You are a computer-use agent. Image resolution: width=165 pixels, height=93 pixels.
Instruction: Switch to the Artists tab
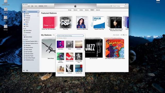[x=81, y=10]
